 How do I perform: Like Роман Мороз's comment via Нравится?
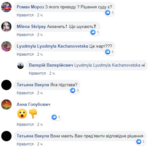pos(25,15)
